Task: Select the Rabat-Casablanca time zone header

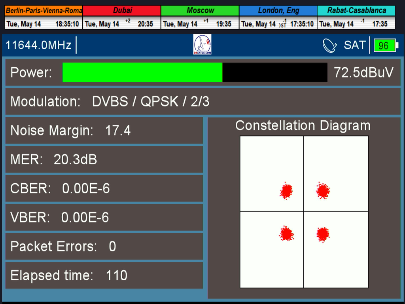Action: click(356, 11)
